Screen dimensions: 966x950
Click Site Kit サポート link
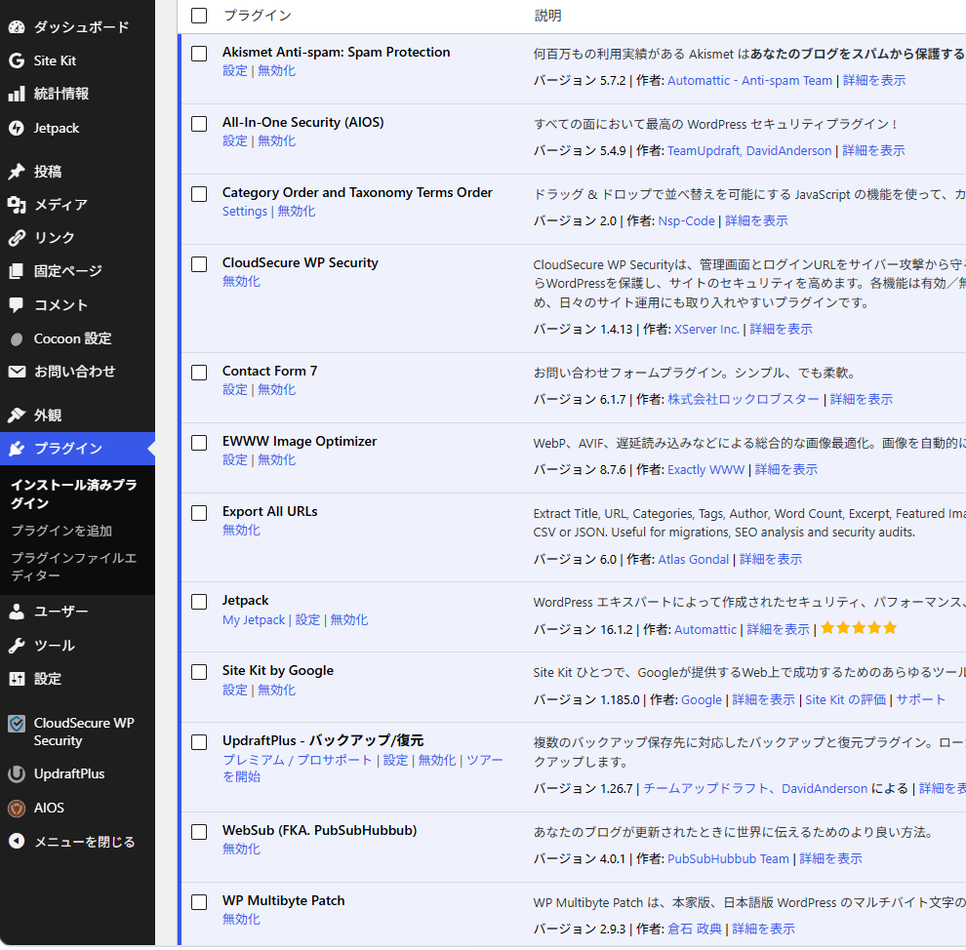(920, 700)
